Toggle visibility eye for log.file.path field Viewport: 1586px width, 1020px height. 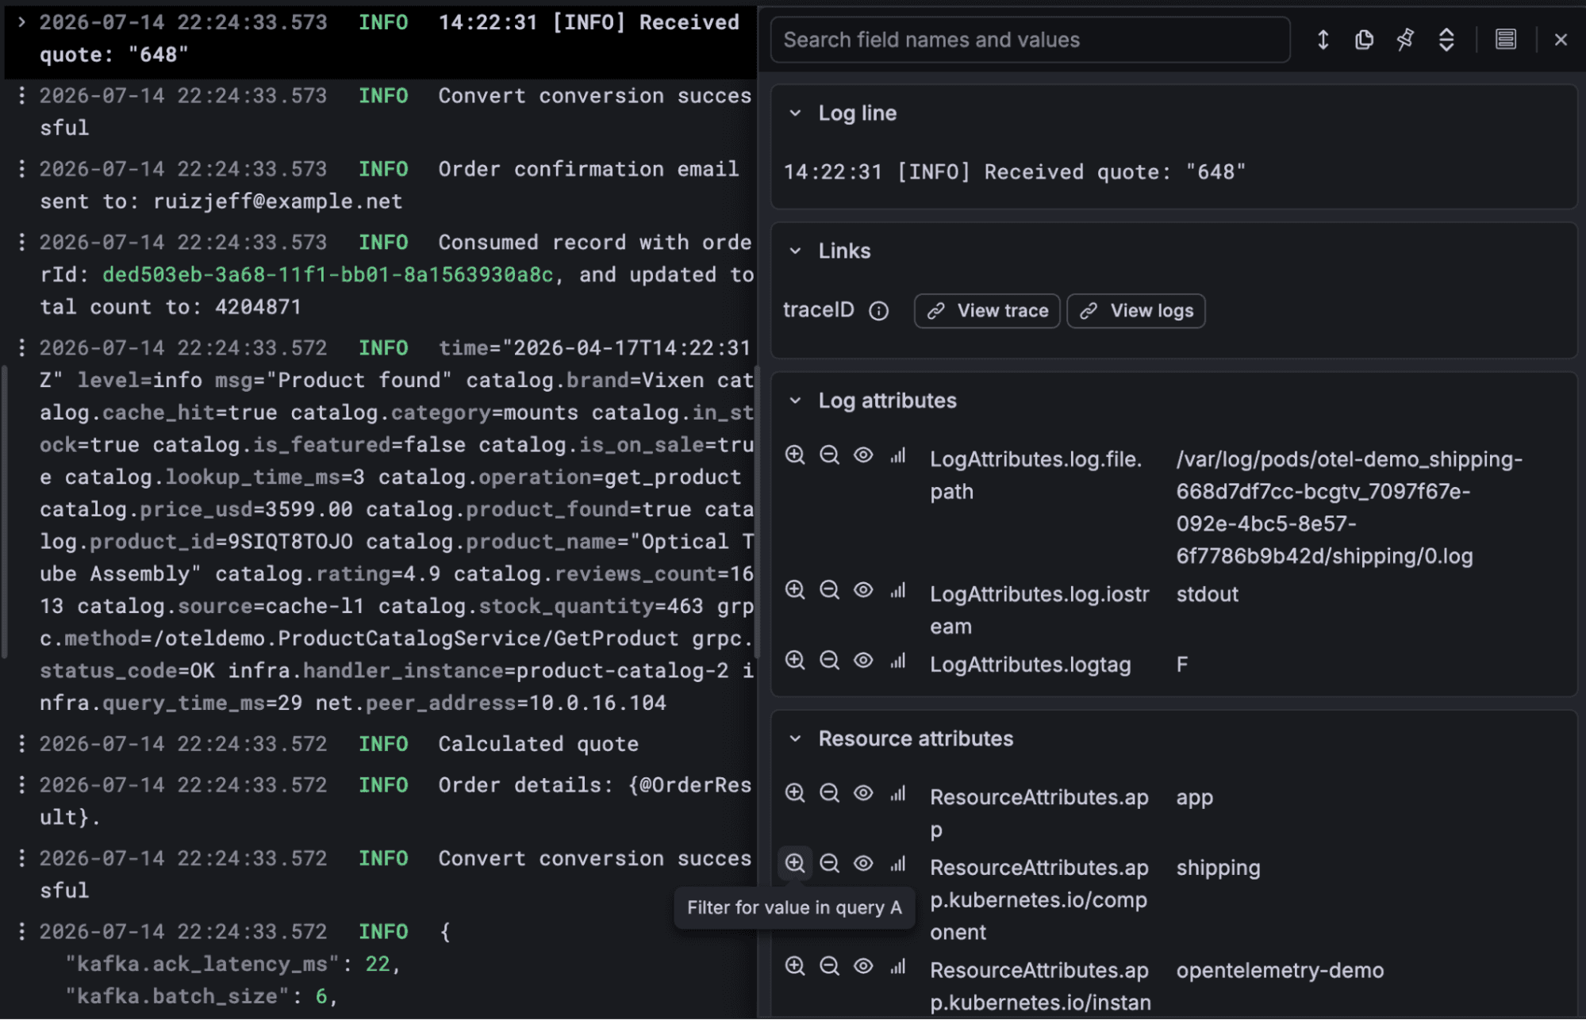click(x=863, y=455)
